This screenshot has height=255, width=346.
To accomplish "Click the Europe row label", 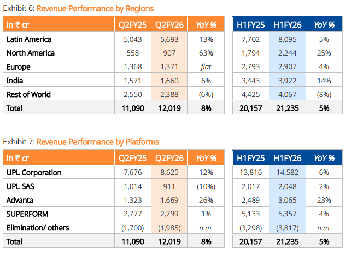I will pyautogui.click(x=18, y=66).
